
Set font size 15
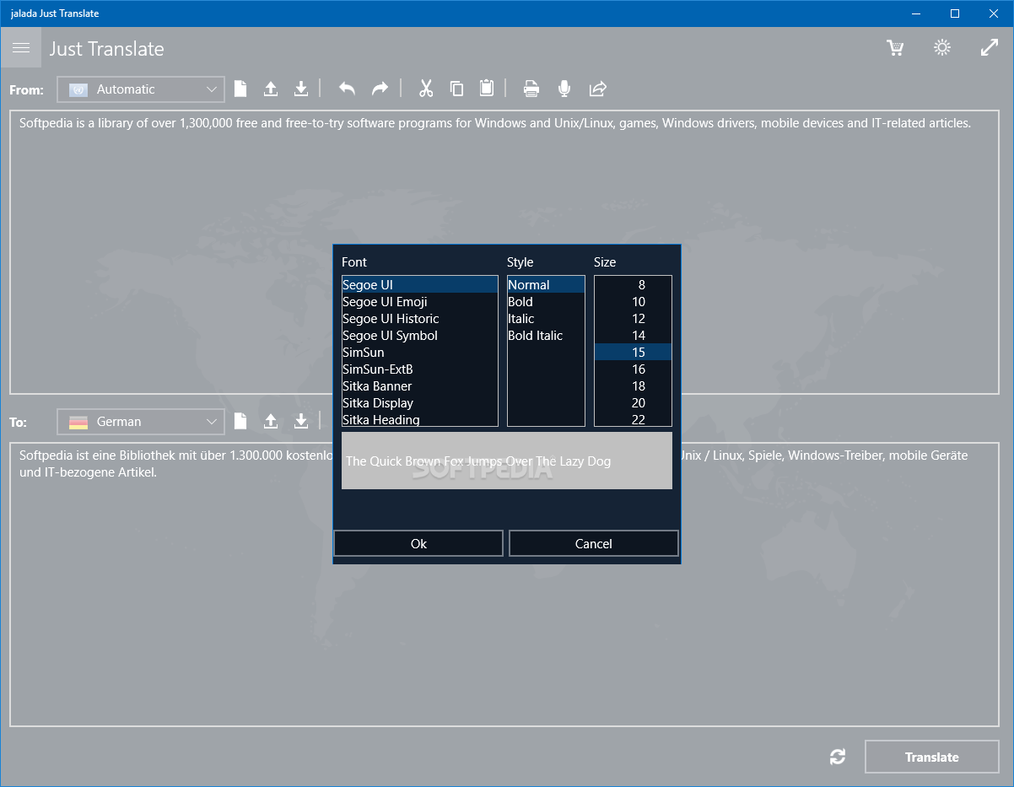point(633,353)
